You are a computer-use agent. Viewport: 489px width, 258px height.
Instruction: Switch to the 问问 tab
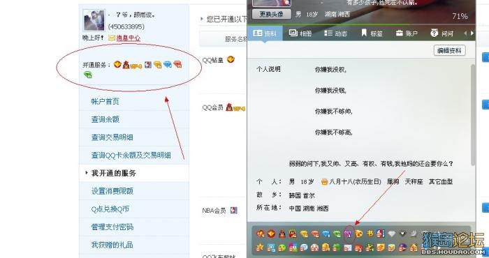tap(442, 33)
